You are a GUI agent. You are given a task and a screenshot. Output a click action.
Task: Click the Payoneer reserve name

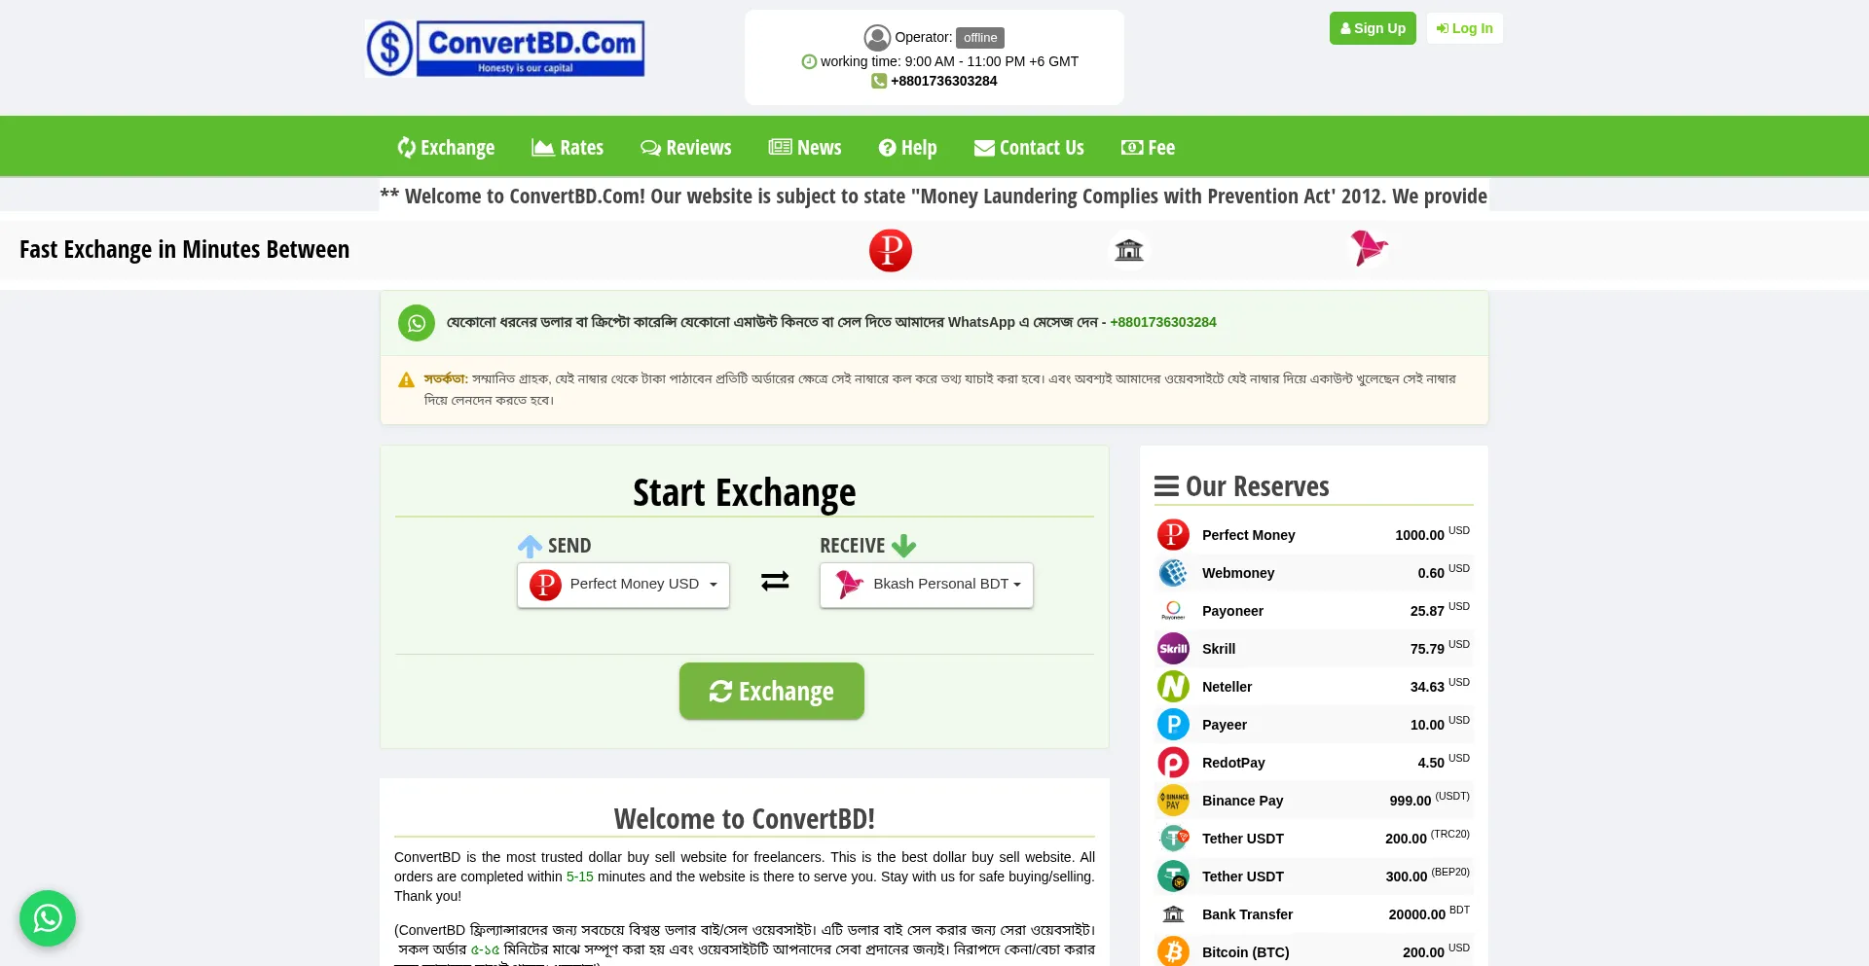pos(1232,611)
